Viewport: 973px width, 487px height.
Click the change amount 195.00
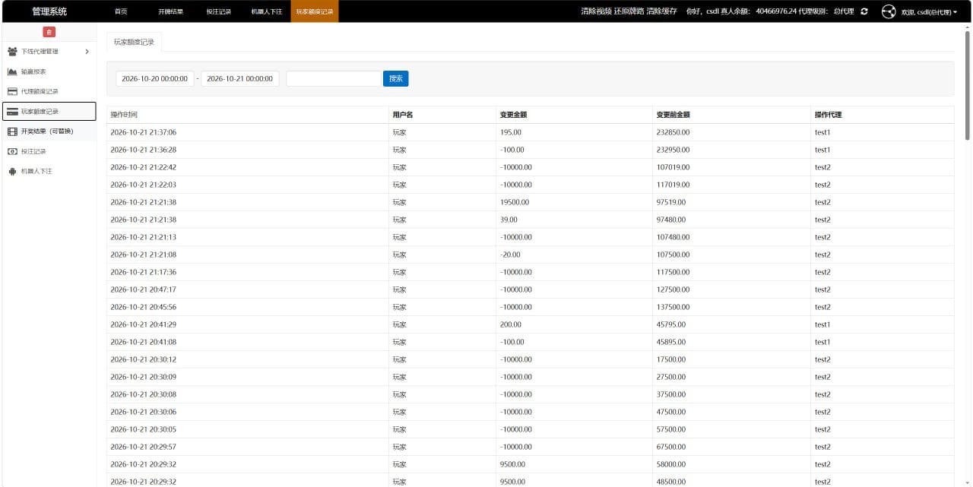click(511, 132)
